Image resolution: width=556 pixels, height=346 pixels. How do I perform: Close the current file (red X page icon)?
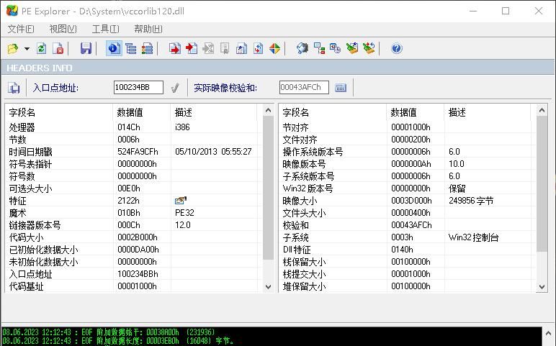tap(58, 48)
